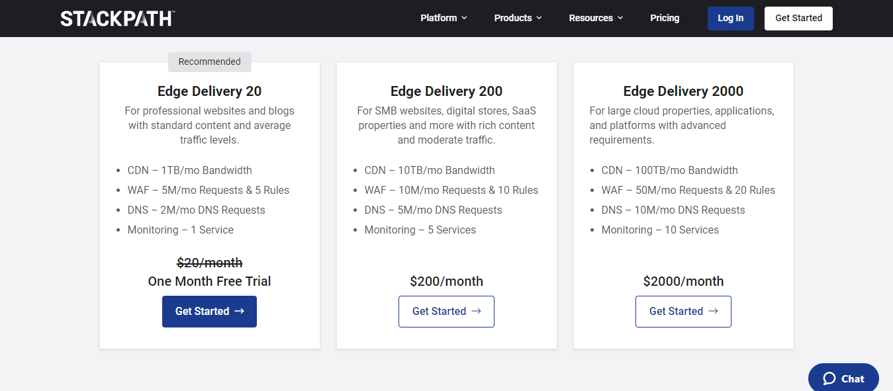This screenshot has width=893, height=391.
Task: Click the crossed-out $20/month price
Action: (209, 263)
